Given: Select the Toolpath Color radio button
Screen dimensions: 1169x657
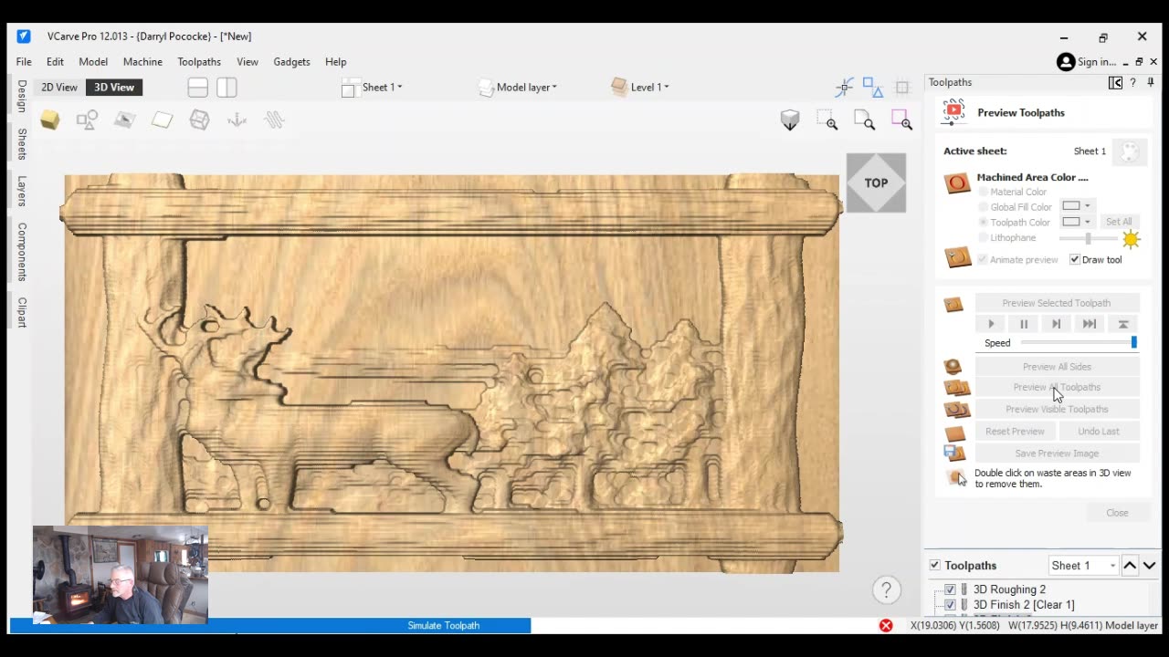Looking at the screenshot, I should (984, 222).
